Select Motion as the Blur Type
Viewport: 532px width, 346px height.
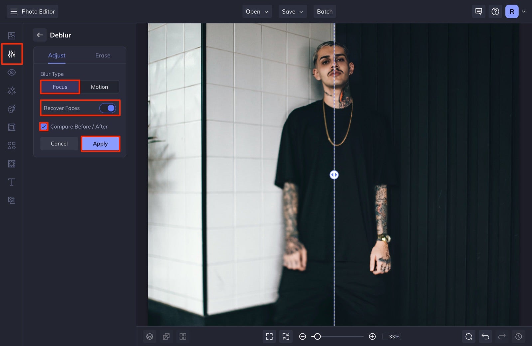coord(99,87)
